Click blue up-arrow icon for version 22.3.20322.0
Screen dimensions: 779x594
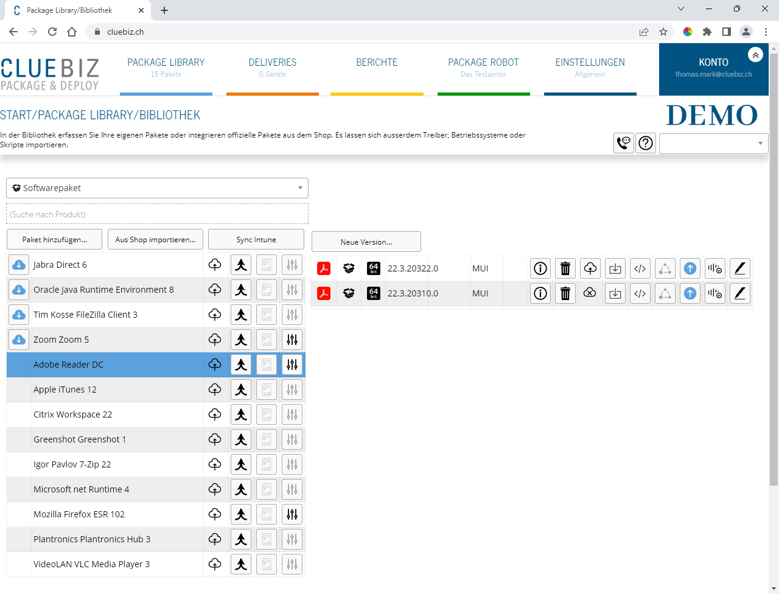click(690, 268)
